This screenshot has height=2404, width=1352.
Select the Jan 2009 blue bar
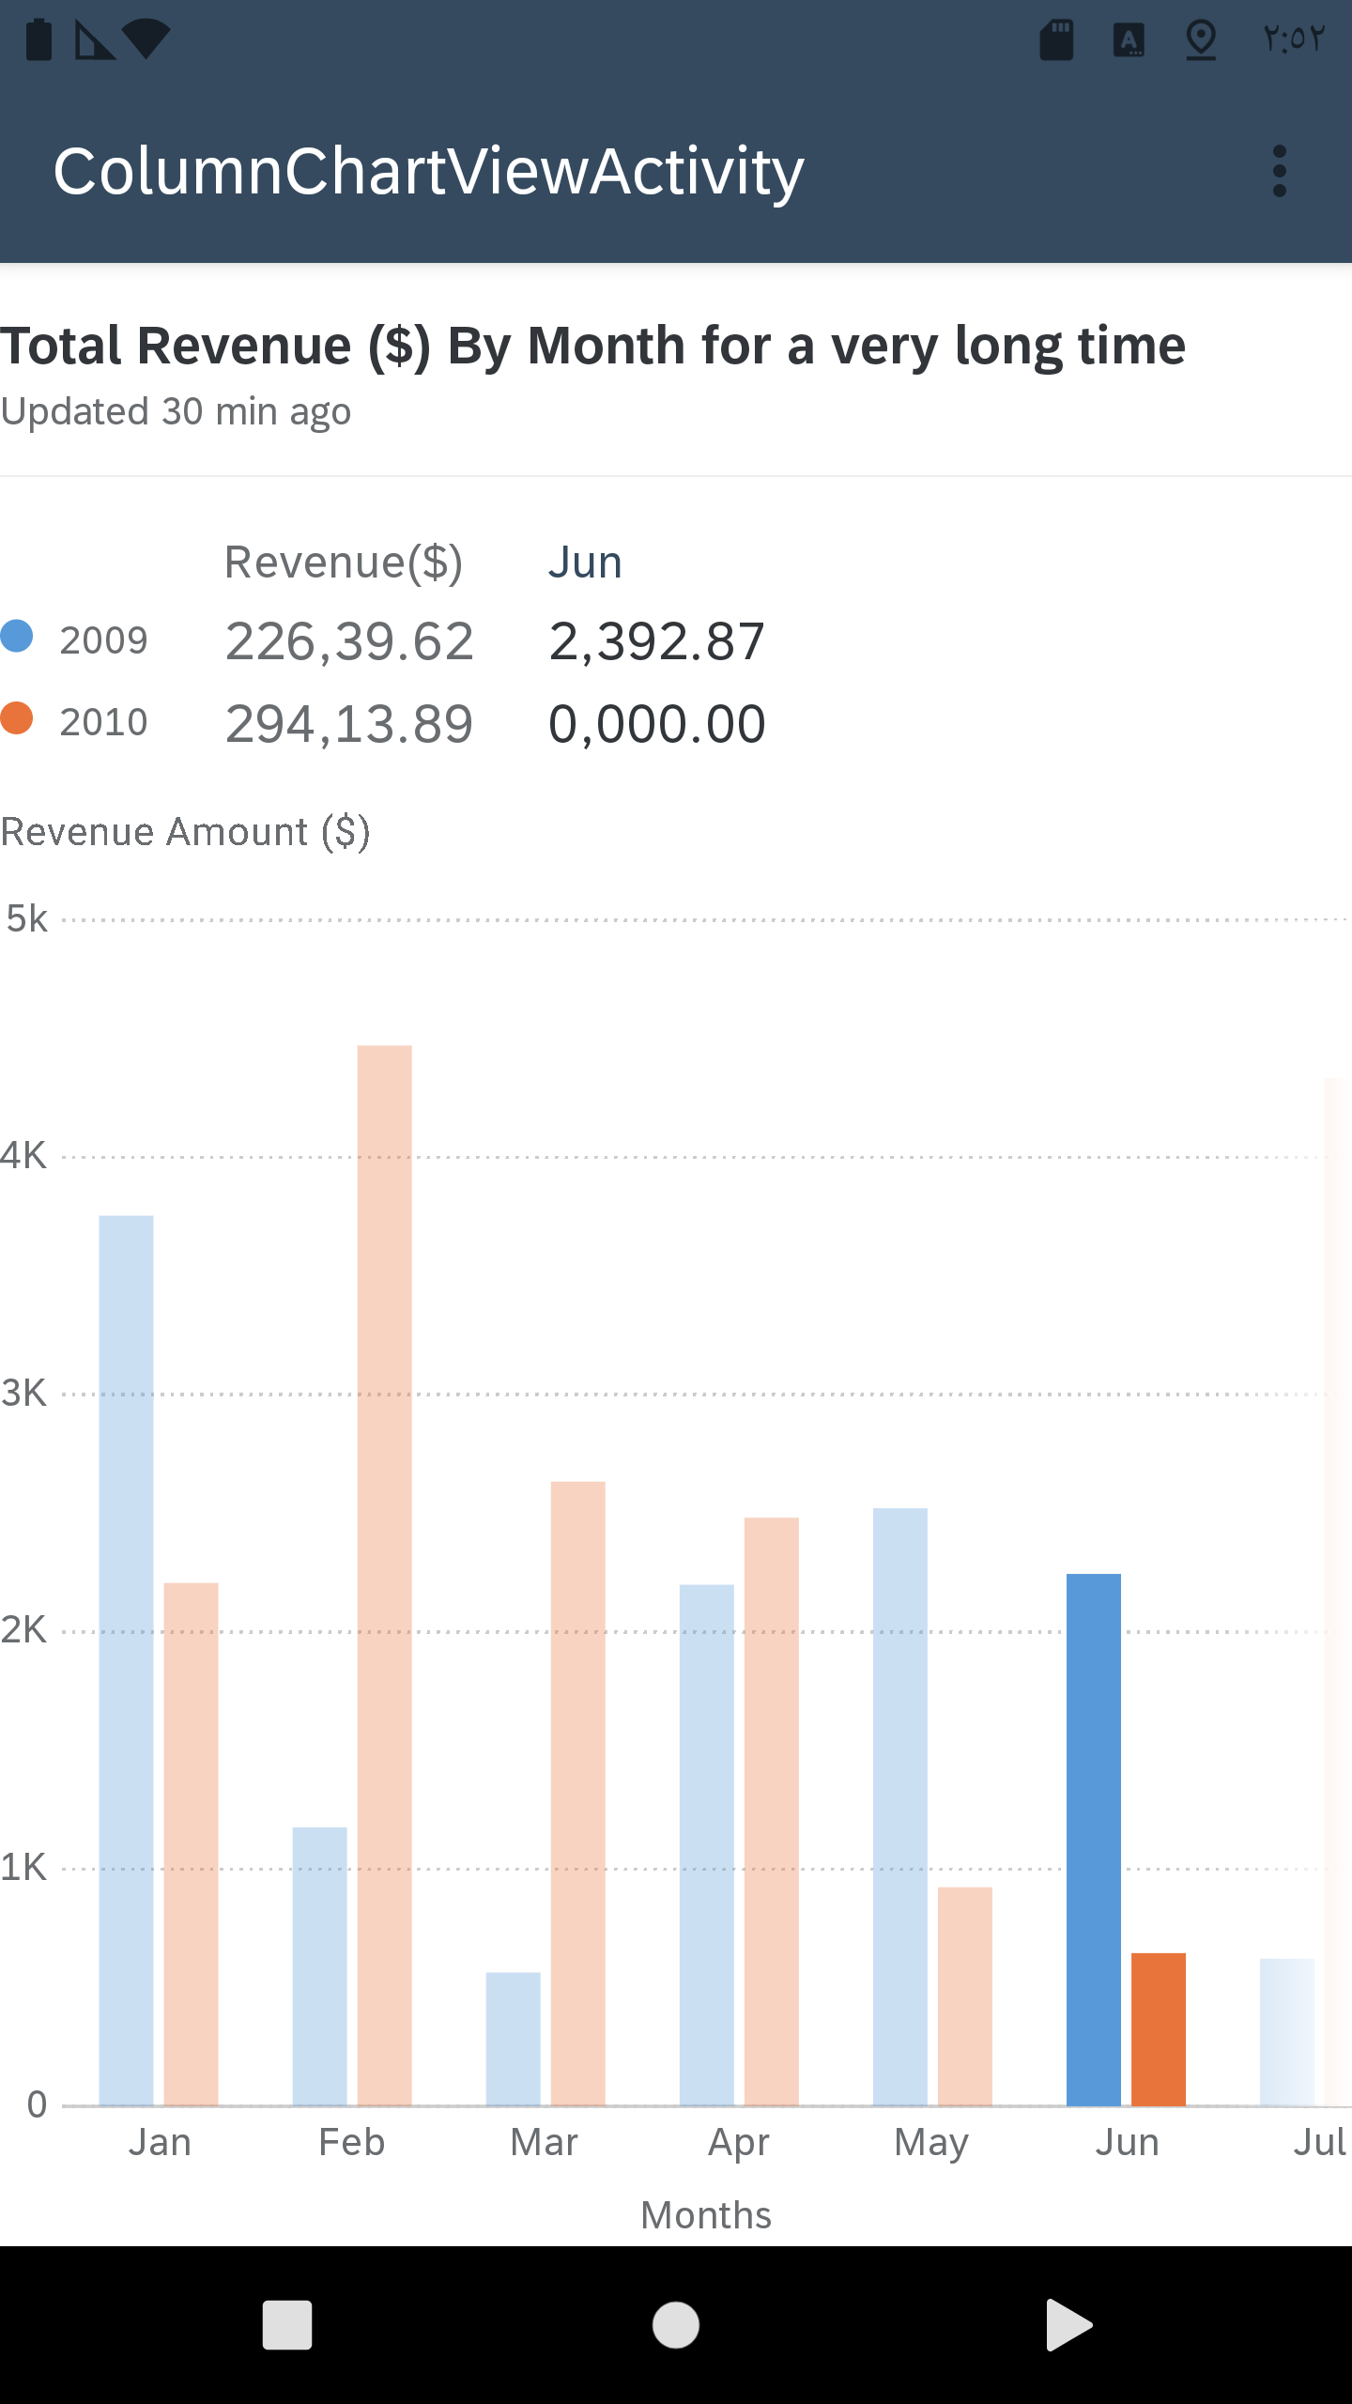(127, 1660)
